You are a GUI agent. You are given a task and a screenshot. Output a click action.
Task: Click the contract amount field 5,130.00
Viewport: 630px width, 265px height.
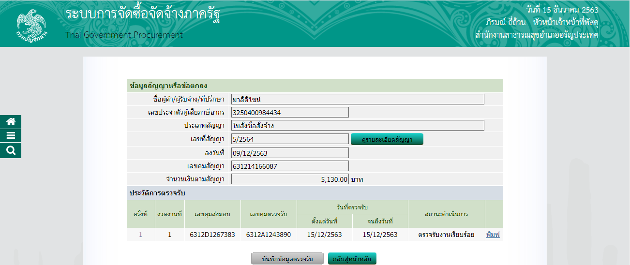[x=290, y=179]
